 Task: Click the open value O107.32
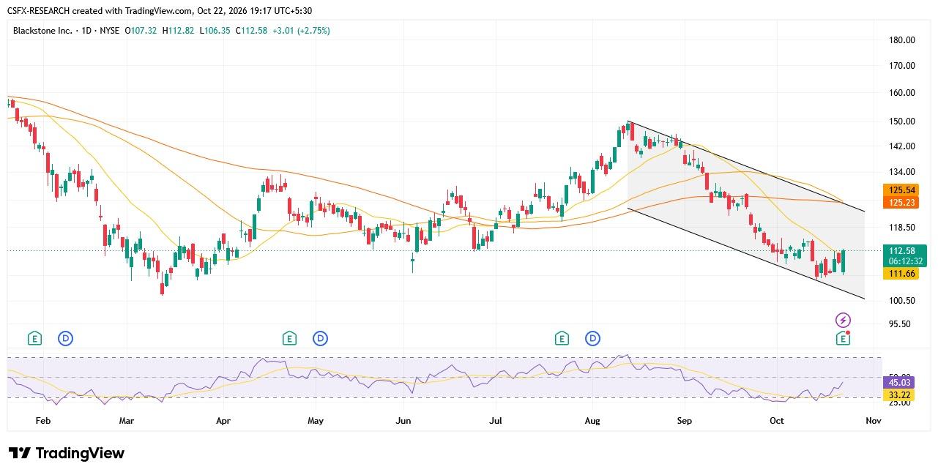141,31
